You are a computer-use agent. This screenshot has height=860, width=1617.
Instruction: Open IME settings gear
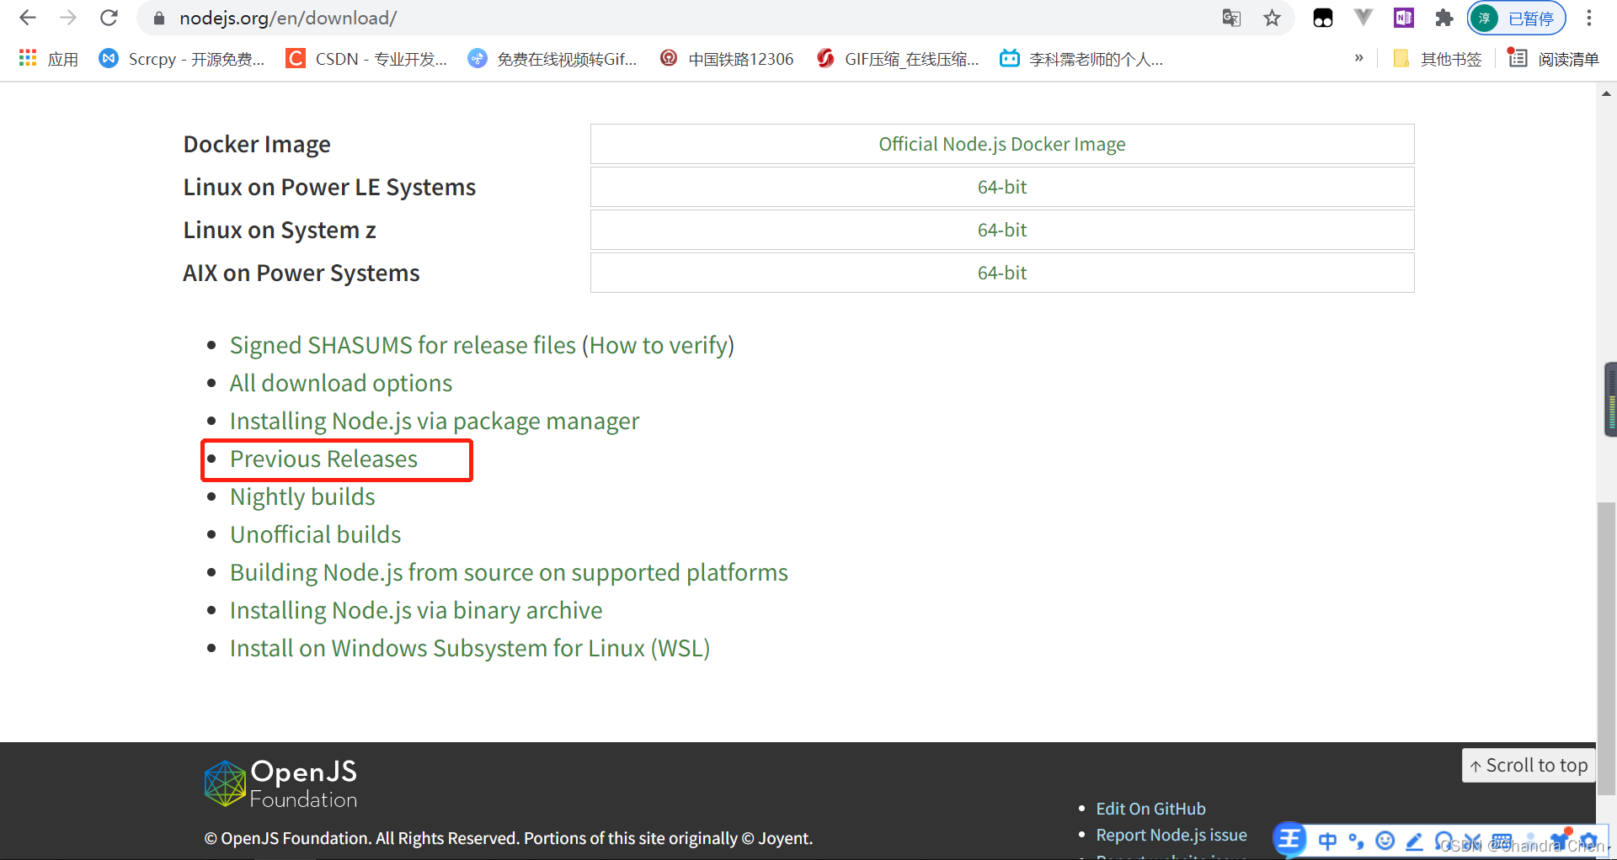pyautogui.click(x=1588, y=841)
